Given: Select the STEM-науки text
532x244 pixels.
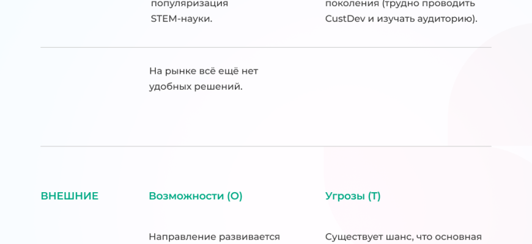Looking at the screenshot, I should 182,18.
